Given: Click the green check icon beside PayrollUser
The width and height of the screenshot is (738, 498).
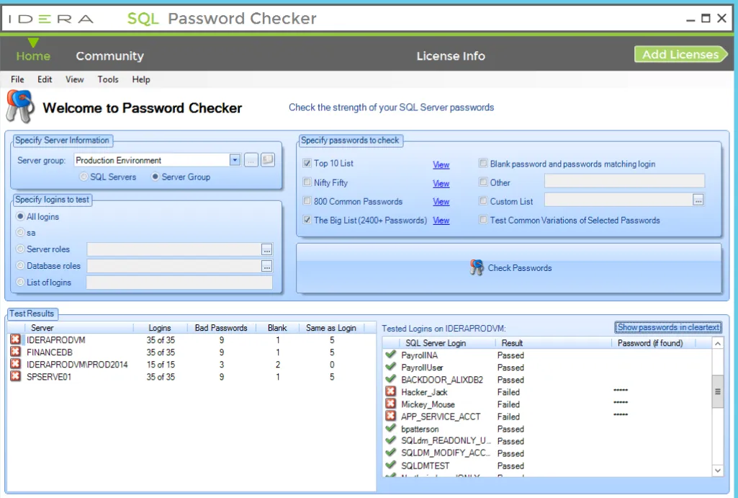Looking at the screenshot, I should [390, 368].
